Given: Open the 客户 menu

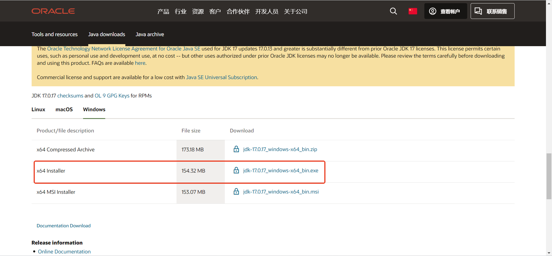Looking at the screenshot, I should point(215,11).
